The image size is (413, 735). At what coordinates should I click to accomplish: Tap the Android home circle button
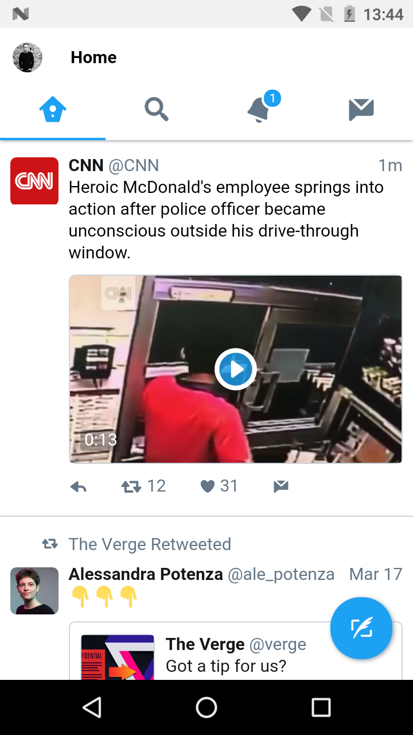[x=206, y=707]
